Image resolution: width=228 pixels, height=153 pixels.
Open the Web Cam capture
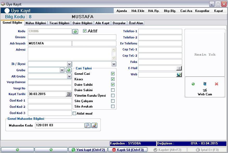coord(205,92)
